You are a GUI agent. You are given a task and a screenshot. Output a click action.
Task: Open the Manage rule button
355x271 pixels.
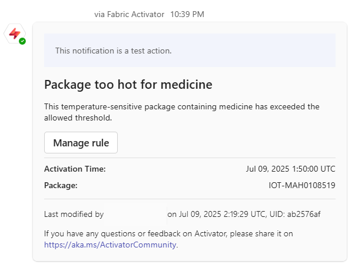tap(81, 143)
